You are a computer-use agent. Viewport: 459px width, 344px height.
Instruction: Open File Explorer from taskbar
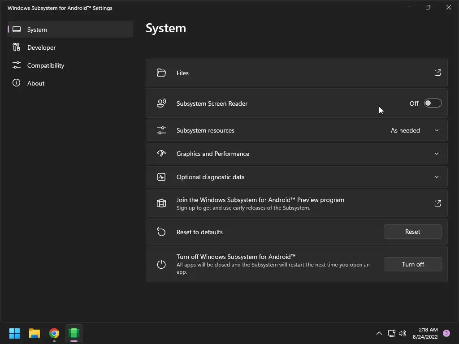pos(34,333)
